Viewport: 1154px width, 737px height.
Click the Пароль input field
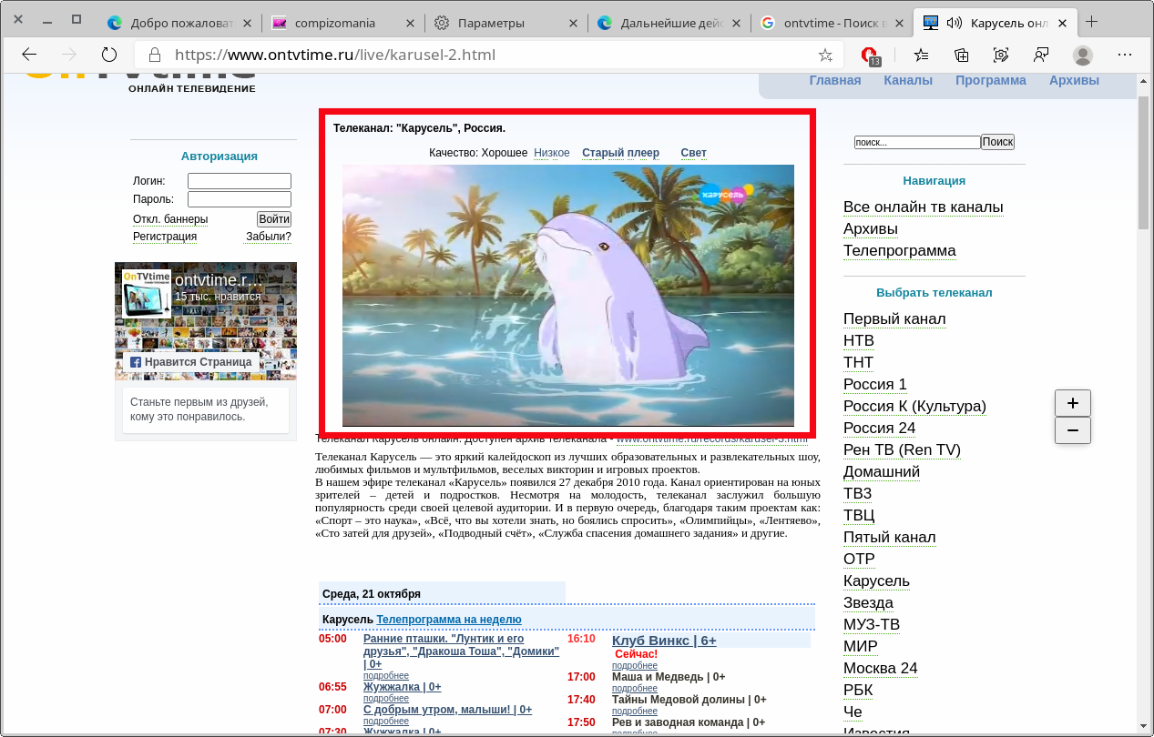coord(240,199)
